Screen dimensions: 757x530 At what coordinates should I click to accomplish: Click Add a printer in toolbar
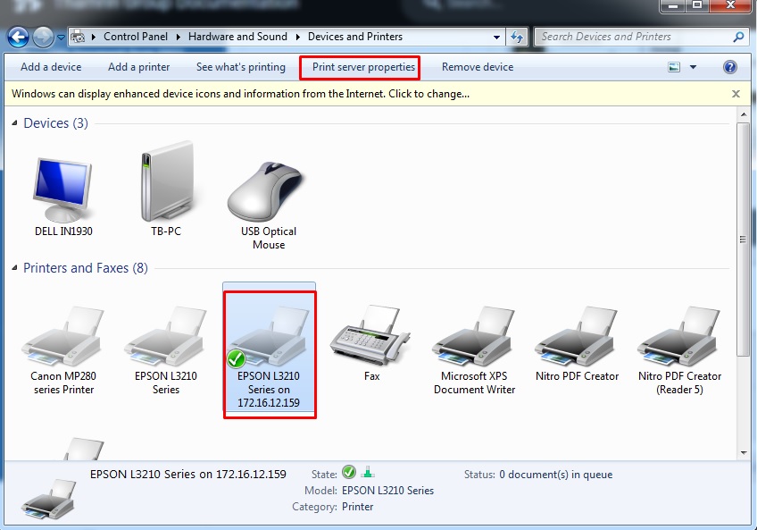(138, 67)
